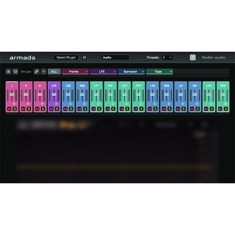Mute the LRS channel
The image size is (235, 235).
click(150, 109)
